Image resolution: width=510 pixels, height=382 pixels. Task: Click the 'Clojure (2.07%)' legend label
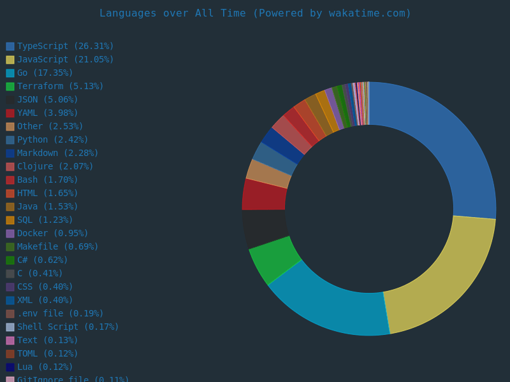tap(55, 166)
